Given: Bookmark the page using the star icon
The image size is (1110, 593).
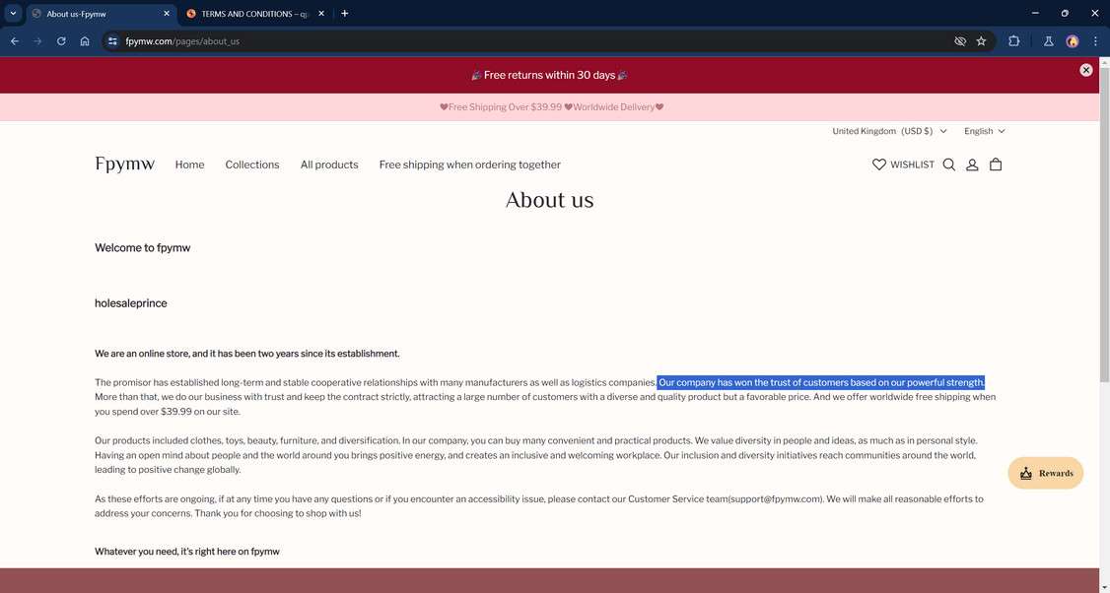Looking at the screenshot, I should point(981,41).
